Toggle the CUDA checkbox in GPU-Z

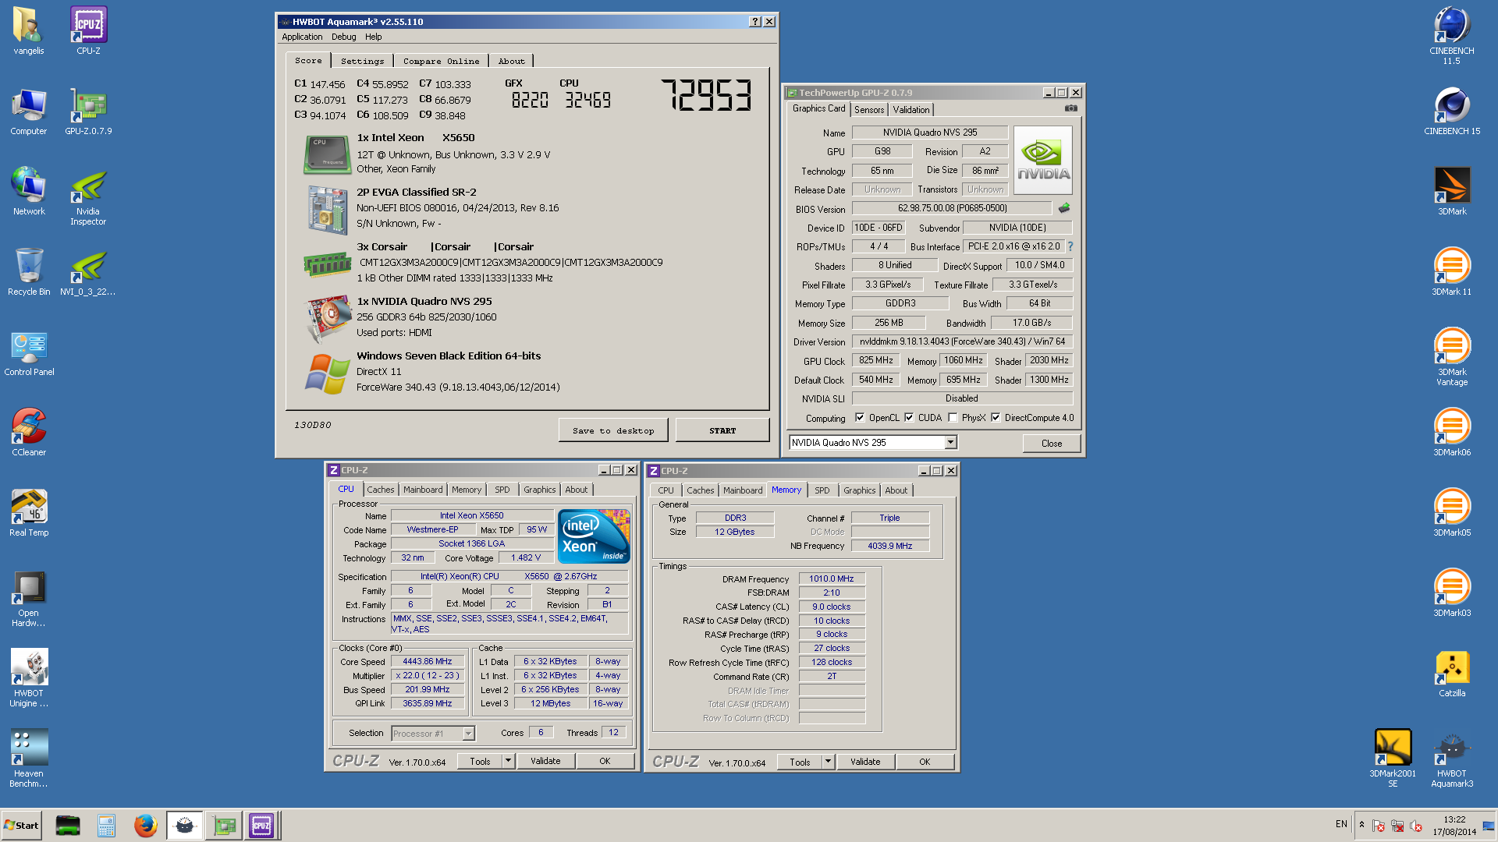[x=909, y=418]
